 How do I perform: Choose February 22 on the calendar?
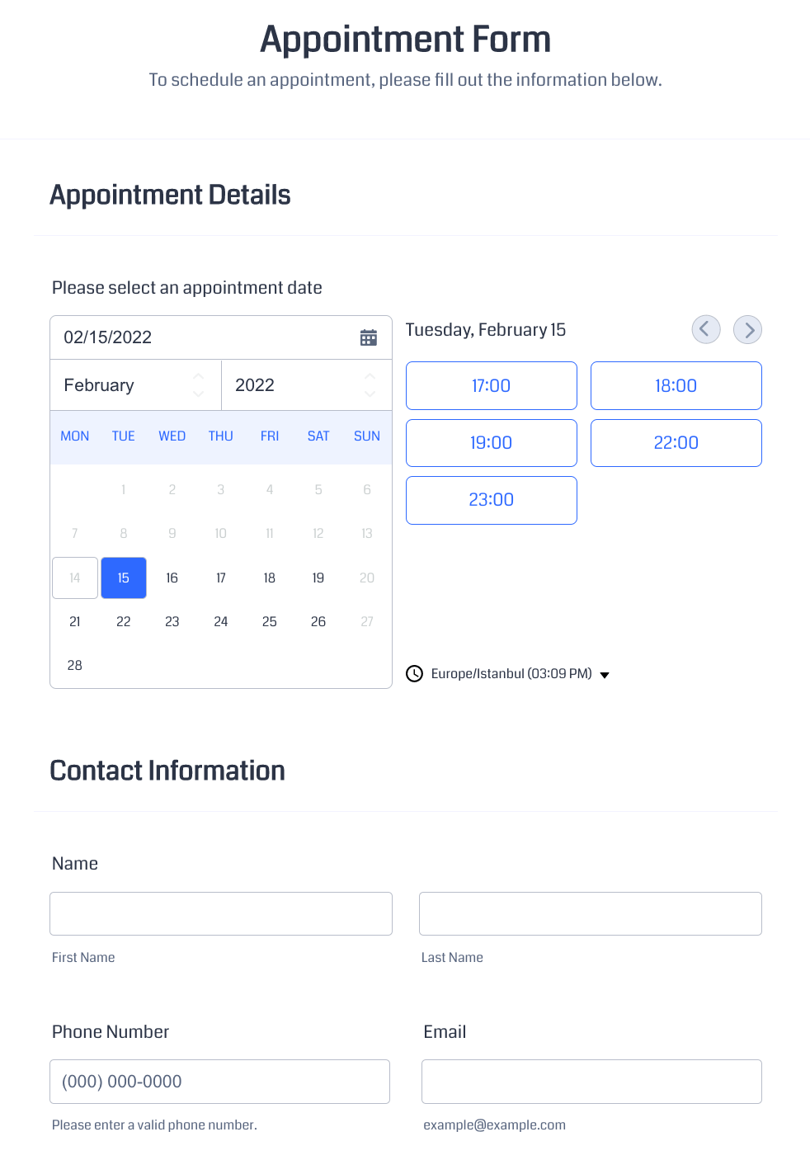point(124,621)
